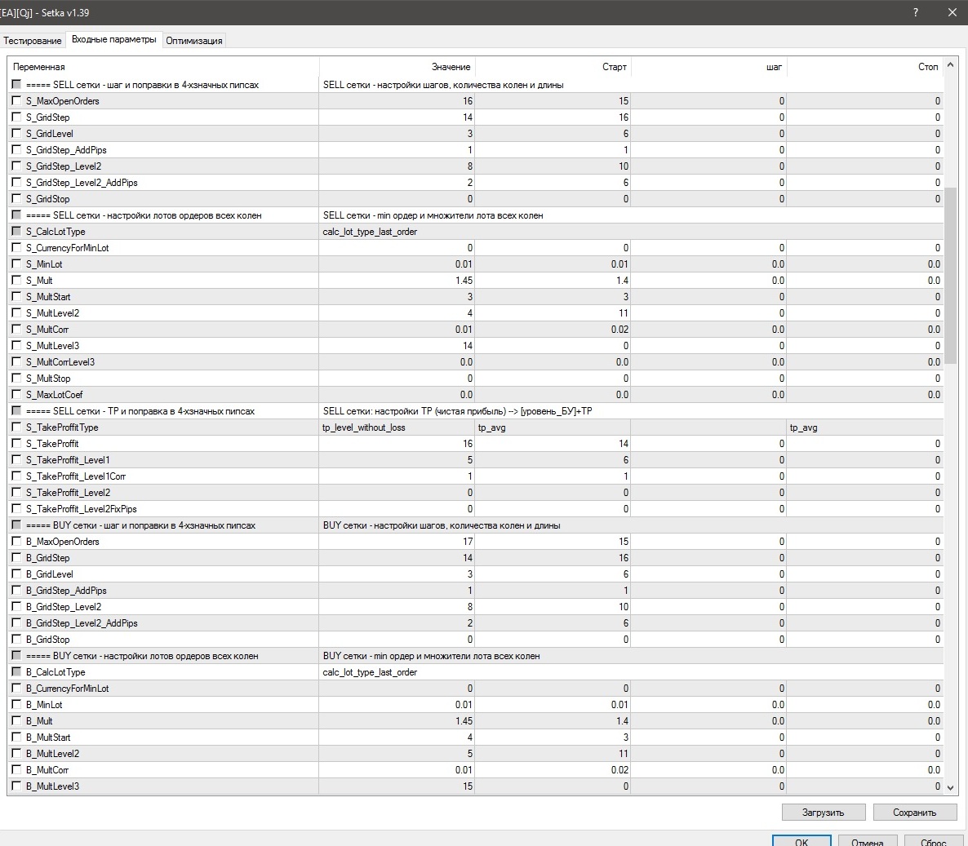Go to the Оптимизация tab
Viewport: 968px width, 846px height.
click(x=194, y=41)
